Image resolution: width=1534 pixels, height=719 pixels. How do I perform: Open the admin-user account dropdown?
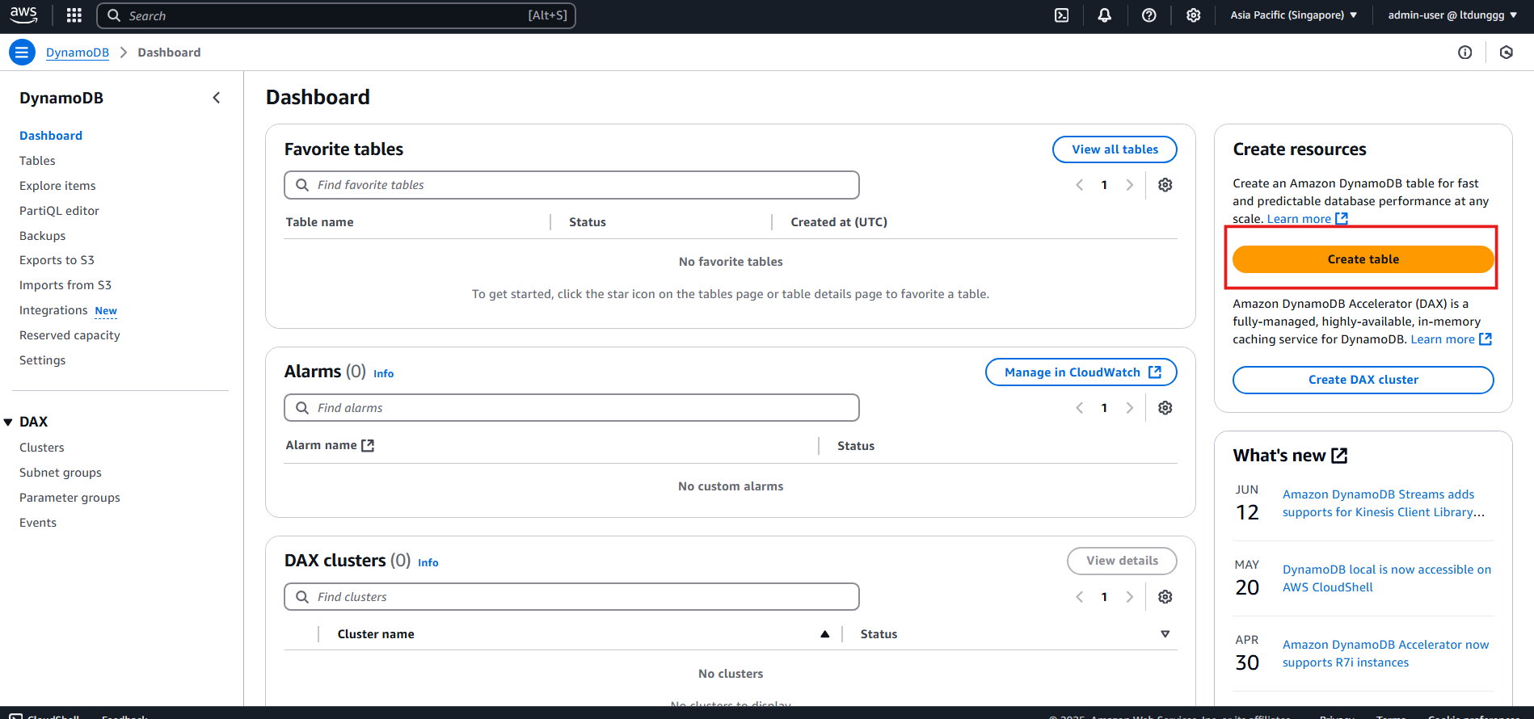point(1452,15)
